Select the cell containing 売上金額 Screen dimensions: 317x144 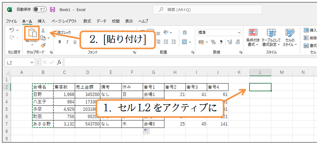coord(87,87)
